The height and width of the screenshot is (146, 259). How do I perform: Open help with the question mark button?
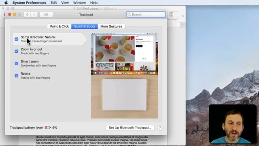tap(160, 128)
